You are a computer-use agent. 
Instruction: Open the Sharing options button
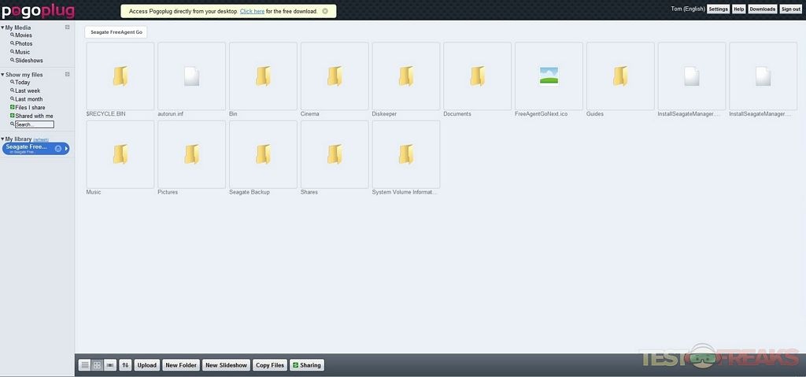click(306, 365)
